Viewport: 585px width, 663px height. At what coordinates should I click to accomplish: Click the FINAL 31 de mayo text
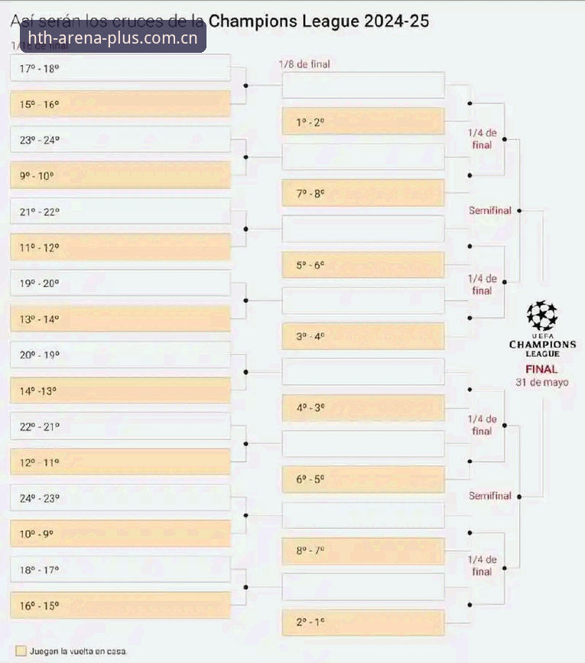542,375
